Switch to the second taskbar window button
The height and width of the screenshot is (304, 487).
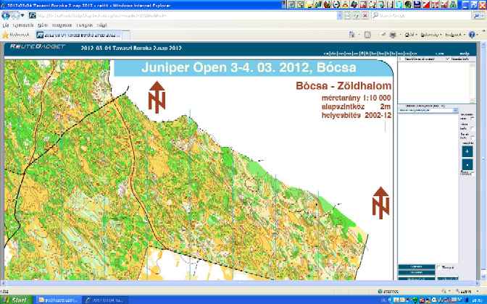(105, 300)
